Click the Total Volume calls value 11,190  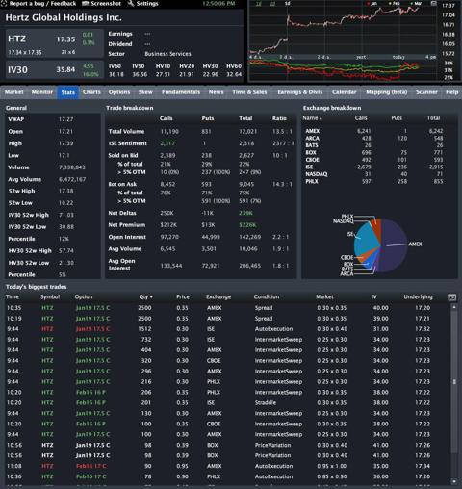click(169, 132)
